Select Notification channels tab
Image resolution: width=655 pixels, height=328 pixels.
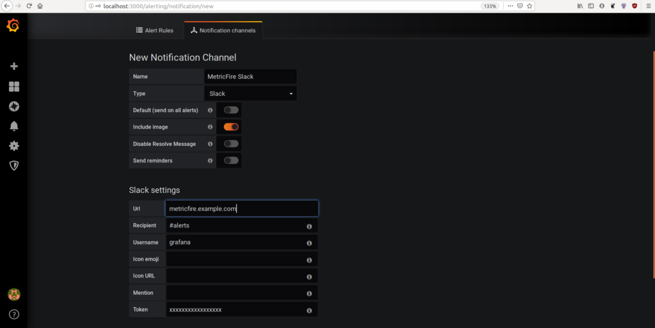point(223,31)
